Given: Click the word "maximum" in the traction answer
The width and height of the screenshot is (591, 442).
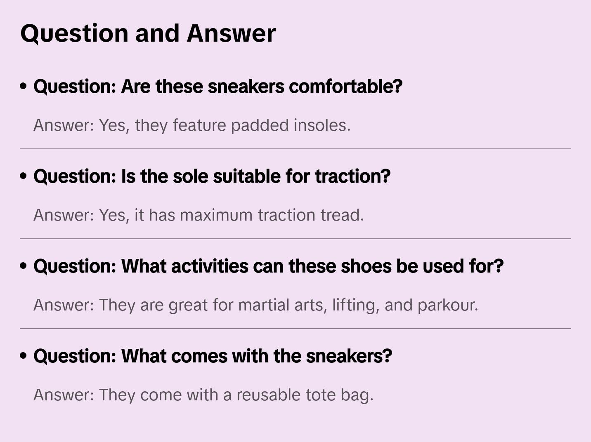Looking at the screenshot, I should tap(216, 215).
